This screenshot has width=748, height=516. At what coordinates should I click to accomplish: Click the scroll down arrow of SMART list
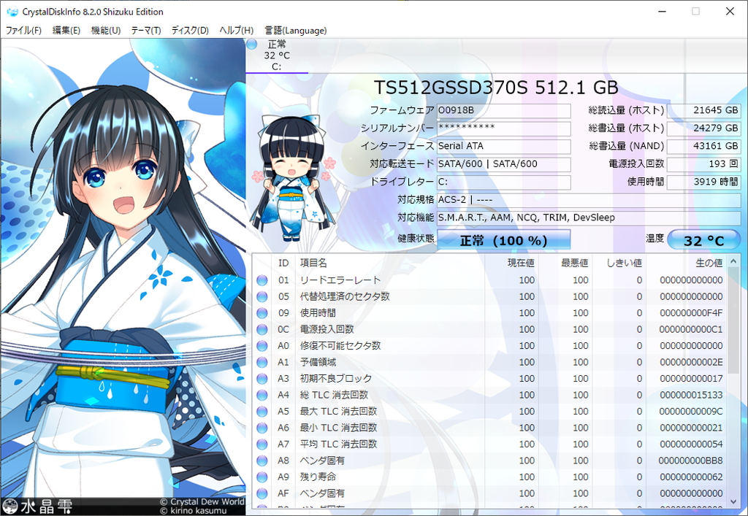pyautogui.click(x=733, y=501)
